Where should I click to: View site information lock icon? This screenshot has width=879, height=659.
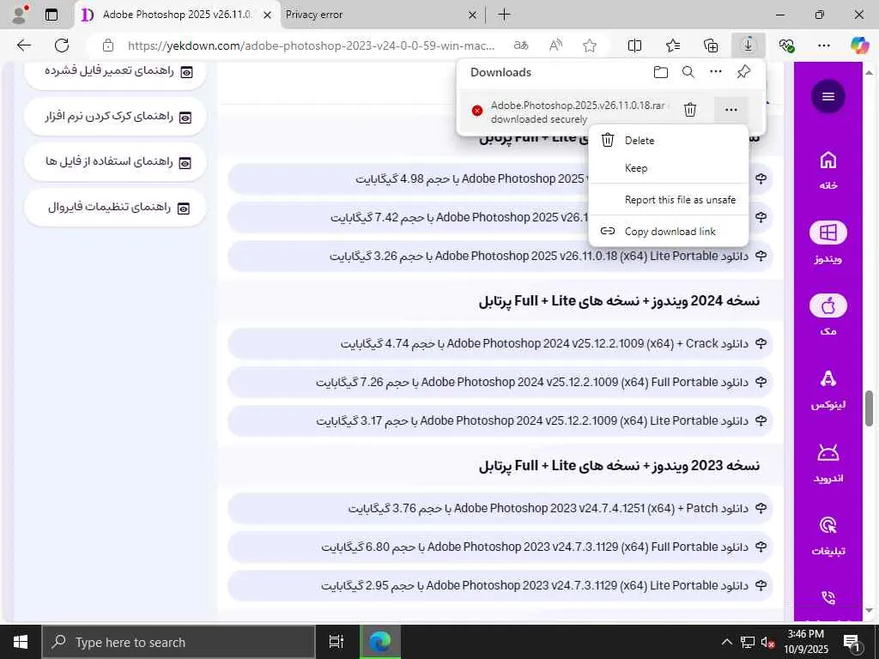pos(107,45)
